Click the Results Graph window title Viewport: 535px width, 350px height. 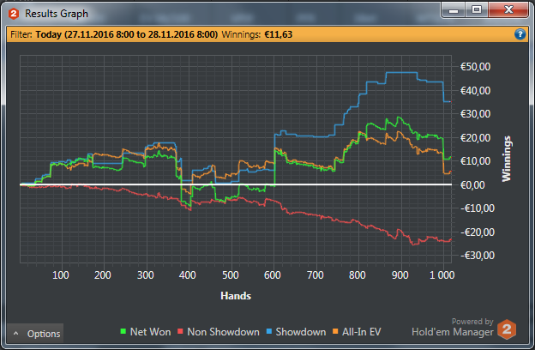coord(56,14)
